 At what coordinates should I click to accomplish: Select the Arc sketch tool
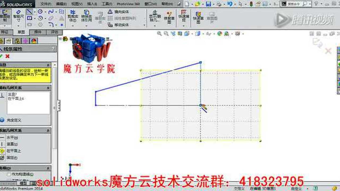point(40,18)
